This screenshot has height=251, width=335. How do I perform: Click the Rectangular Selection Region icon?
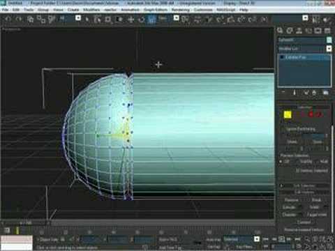(108, 20)
